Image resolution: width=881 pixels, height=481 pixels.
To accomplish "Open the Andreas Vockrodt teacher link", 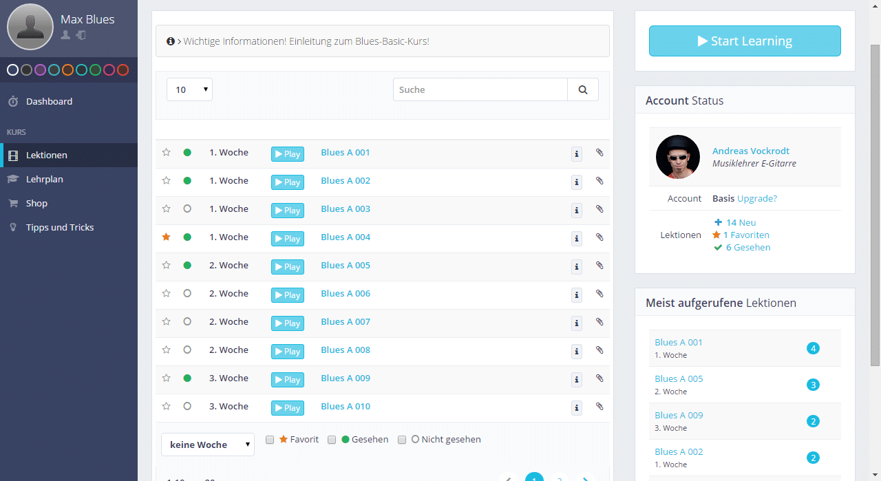I will [x=751, y=151].
